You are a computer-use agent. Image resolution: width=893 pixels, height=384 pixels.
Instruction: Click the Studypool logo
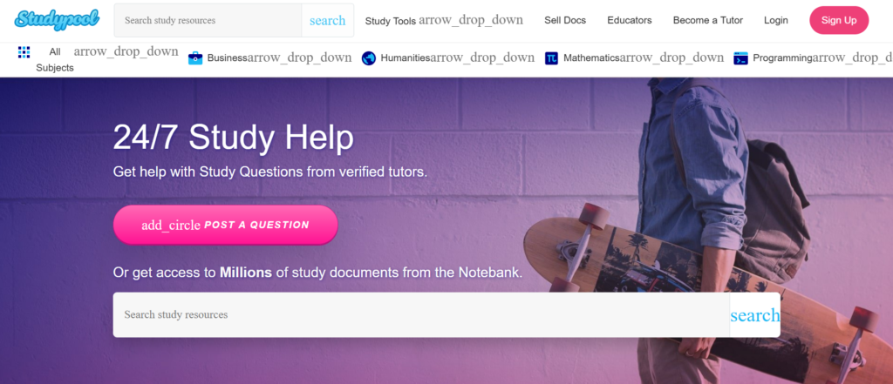tap(57, 20)
